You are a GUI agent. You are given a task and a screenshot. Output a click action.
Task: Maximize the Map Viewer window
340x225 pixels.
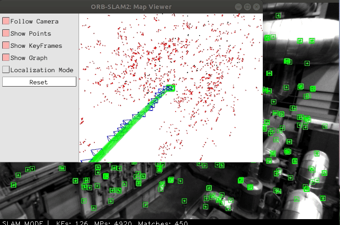[247, 7]
